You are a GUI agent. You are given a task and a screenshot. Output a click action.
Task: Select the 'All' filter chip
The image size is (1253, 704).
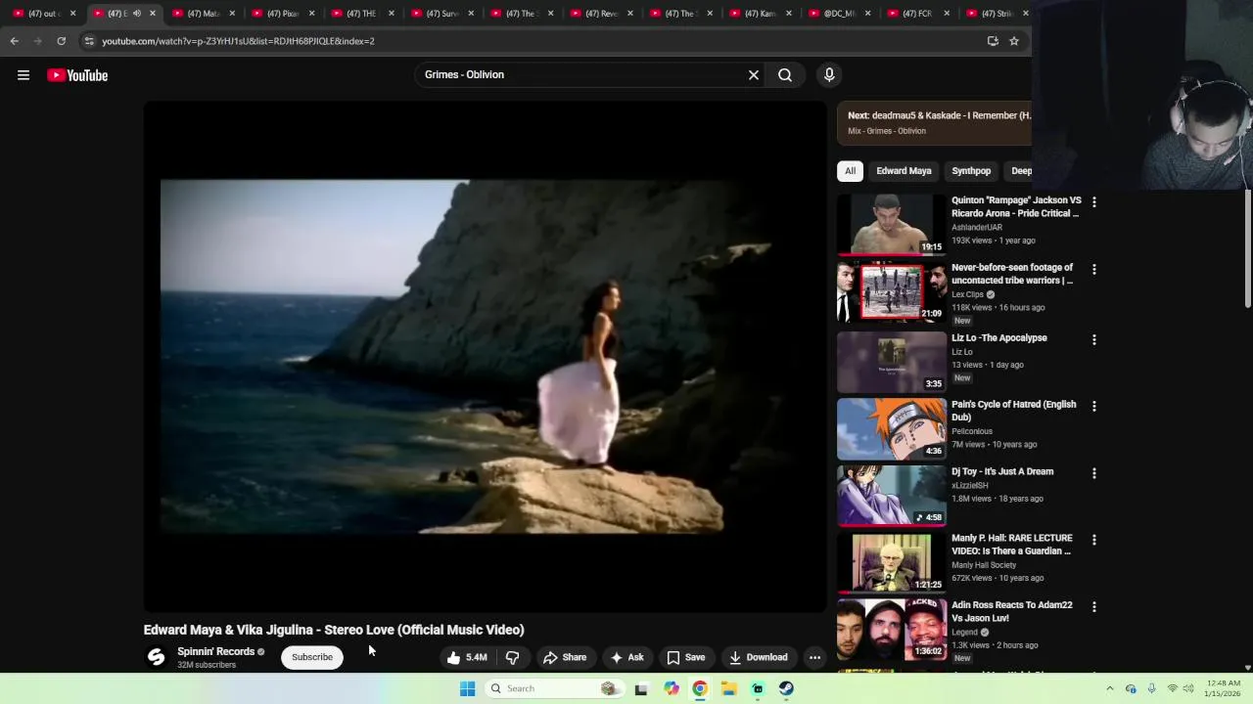click(x=850, y=171)
